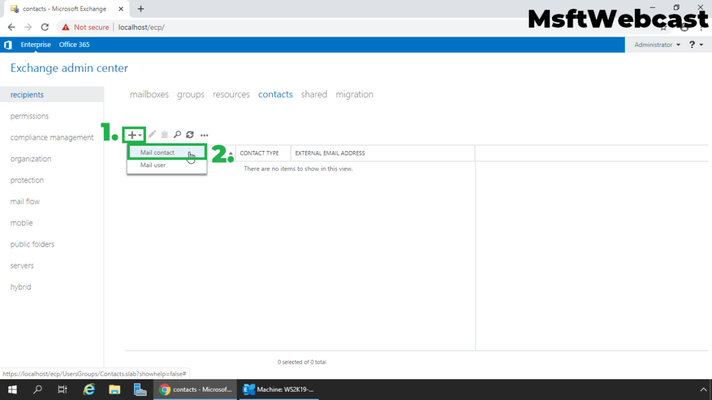
Task: Open the More options ellipsis icon
Action: (x=204, y=135)
